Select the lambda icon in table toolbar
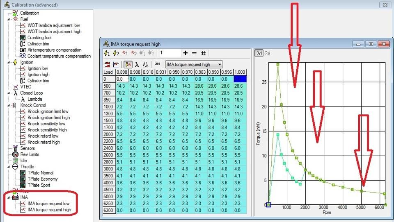394x222 pixels. 137,65
